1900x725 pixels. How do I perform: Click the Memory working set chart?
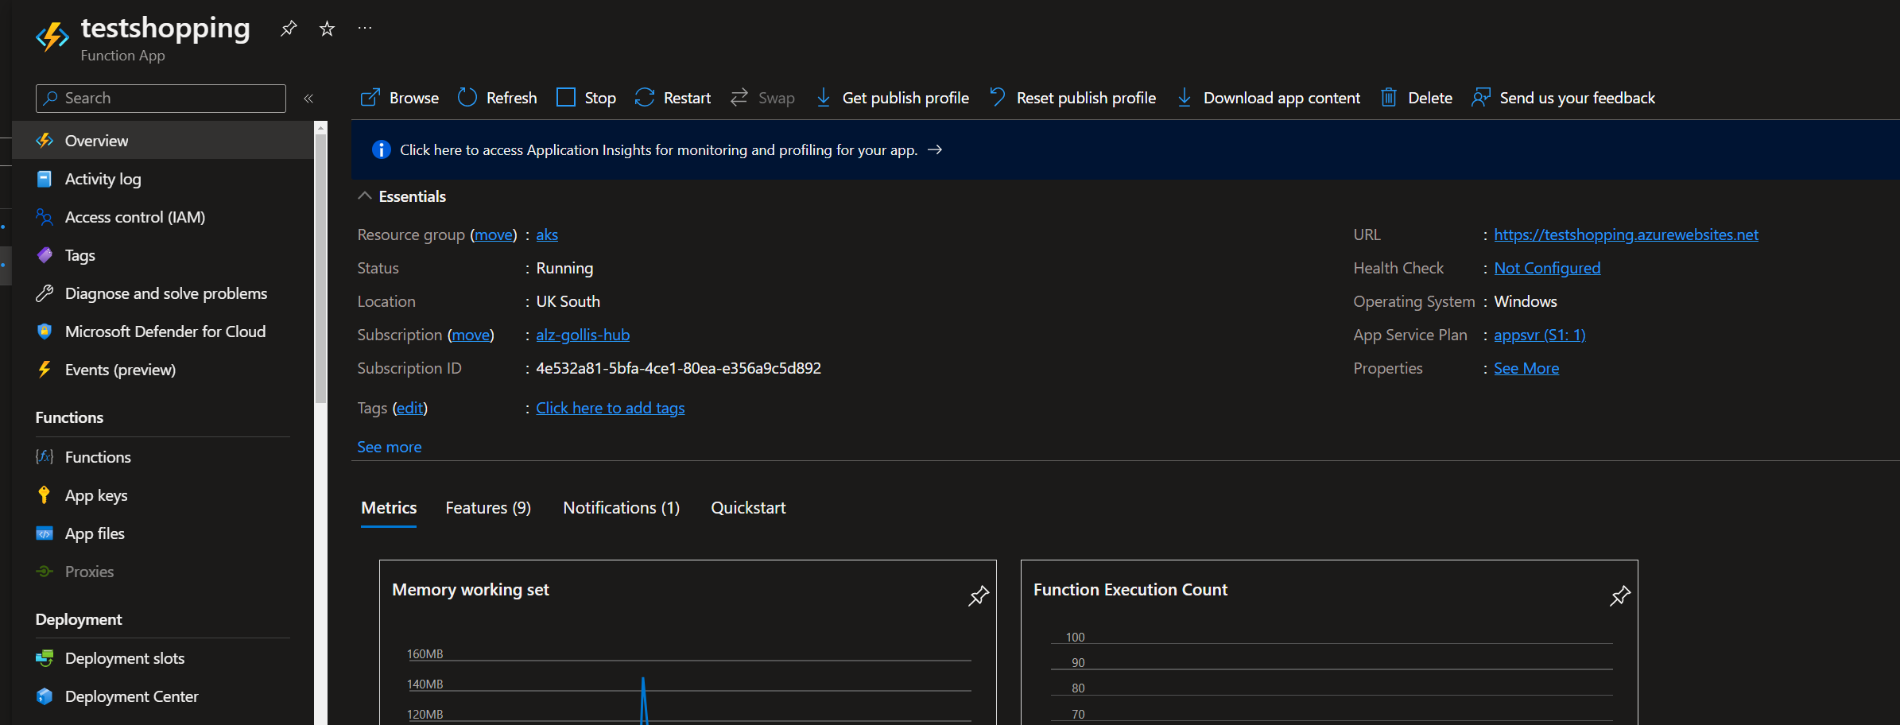tap(688, 642)
